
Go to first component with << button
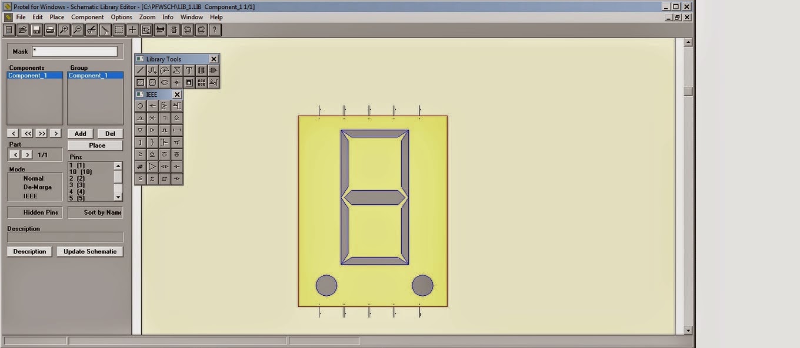28,134
